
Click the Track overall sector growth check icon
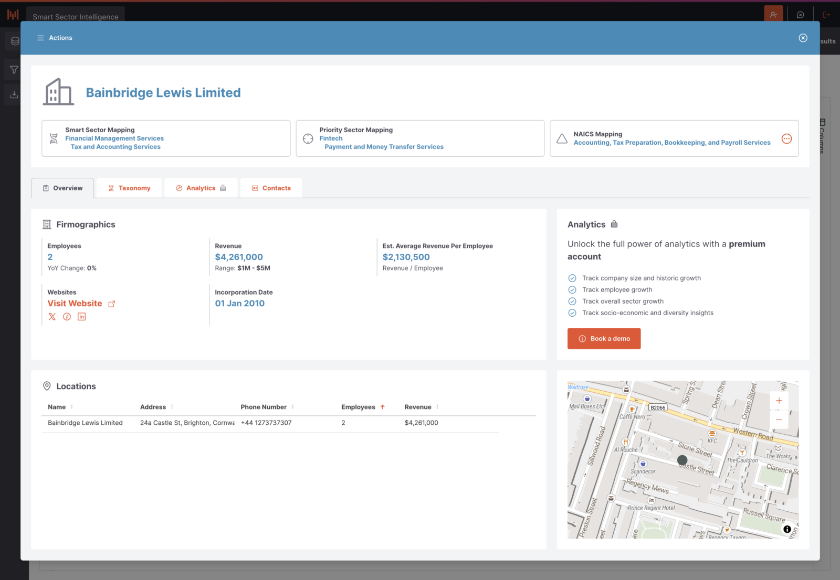click(572, 301)
